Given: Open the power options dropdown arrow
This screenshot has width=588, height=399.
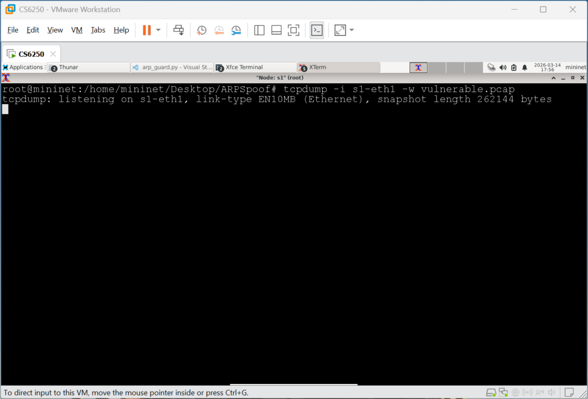Looking at the screenshot, I should click(158, 30).
